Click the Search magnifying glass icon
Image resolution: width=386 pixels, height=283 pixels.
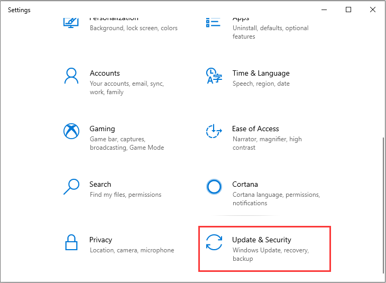71,187
